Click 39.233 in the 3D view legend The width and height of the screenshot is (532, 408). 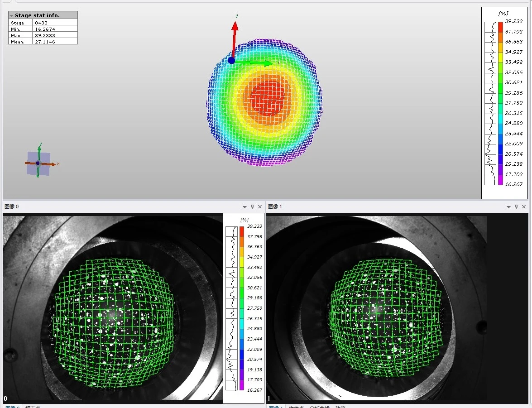click(x=514, y=21)
